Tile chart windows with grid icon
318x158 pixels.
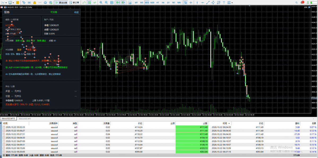112,3
